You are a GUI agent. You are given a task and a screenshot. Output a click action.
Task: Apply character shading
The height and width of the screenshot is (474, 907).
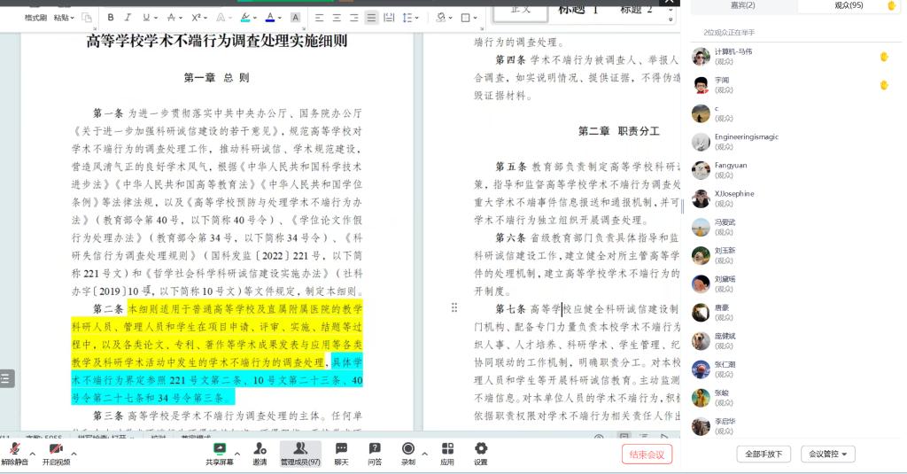coord(295,18)
